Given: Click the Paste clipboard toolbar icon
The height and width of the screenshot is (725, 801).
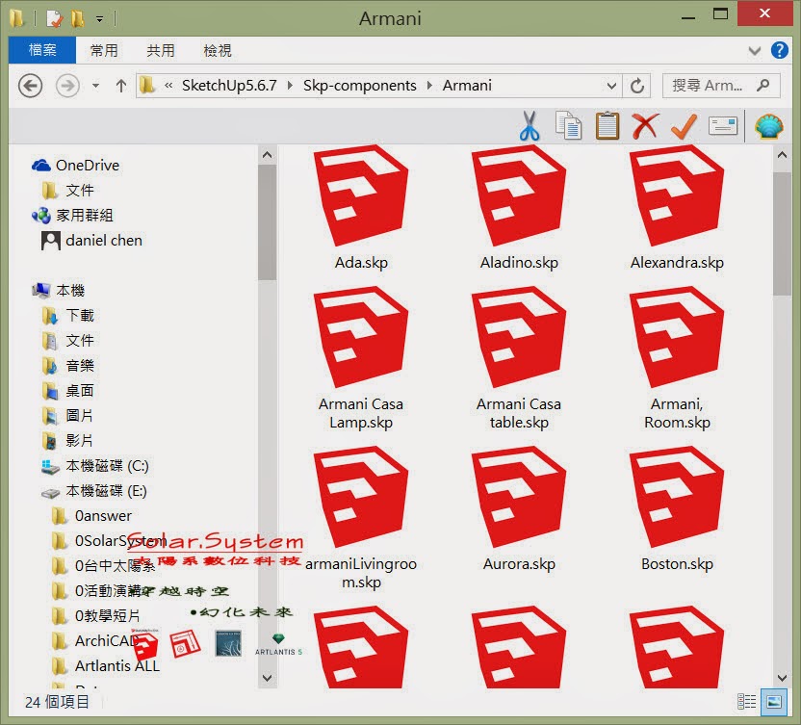Looking at the screenshot, I should point(607,125).
